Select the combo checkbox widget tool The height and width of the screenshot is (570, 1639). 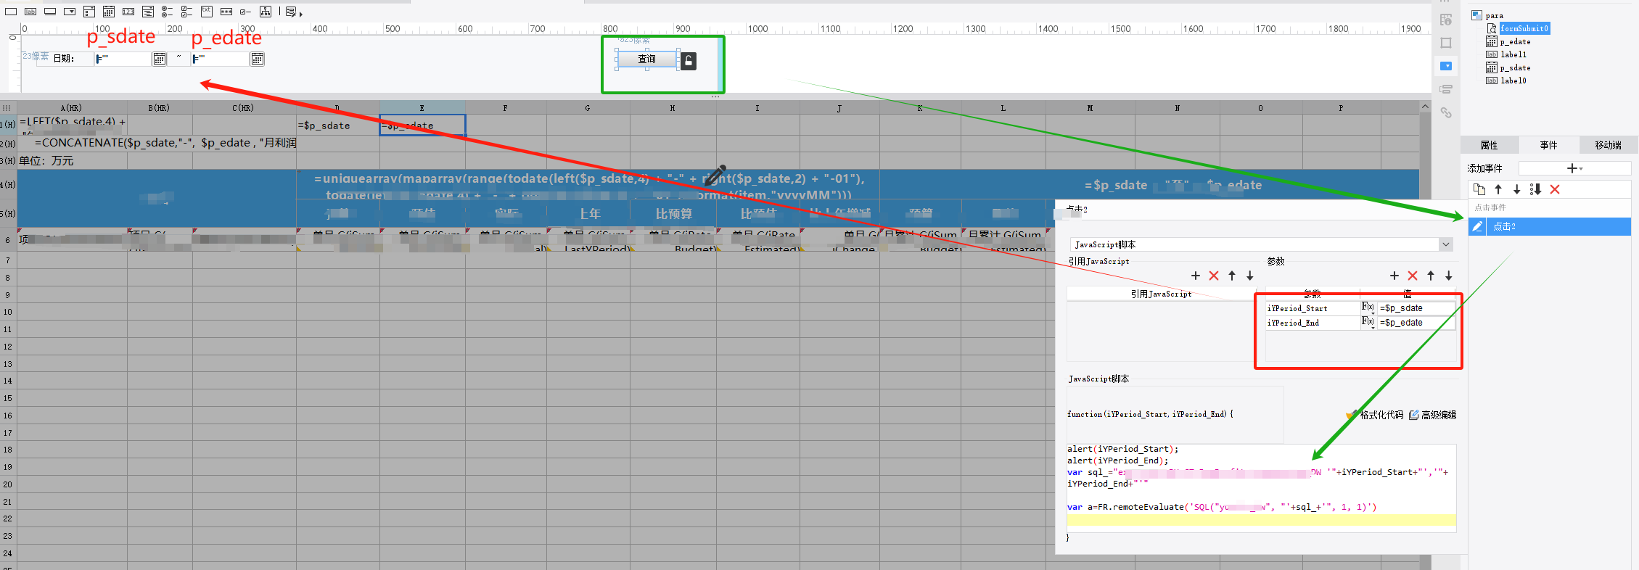pyautogui.click(x=89, y=12)
